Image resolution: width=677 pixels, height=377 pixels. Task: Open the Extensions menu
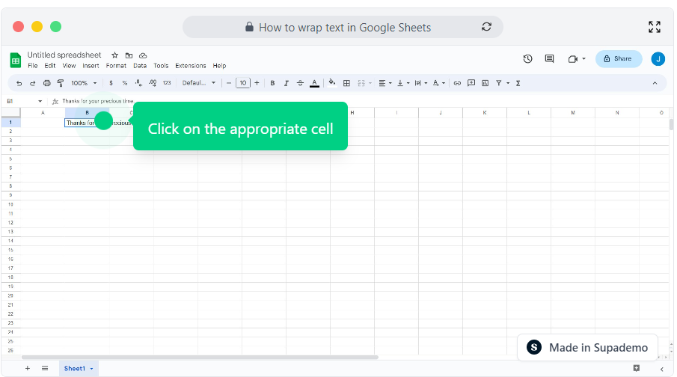(x=191, y=66)
